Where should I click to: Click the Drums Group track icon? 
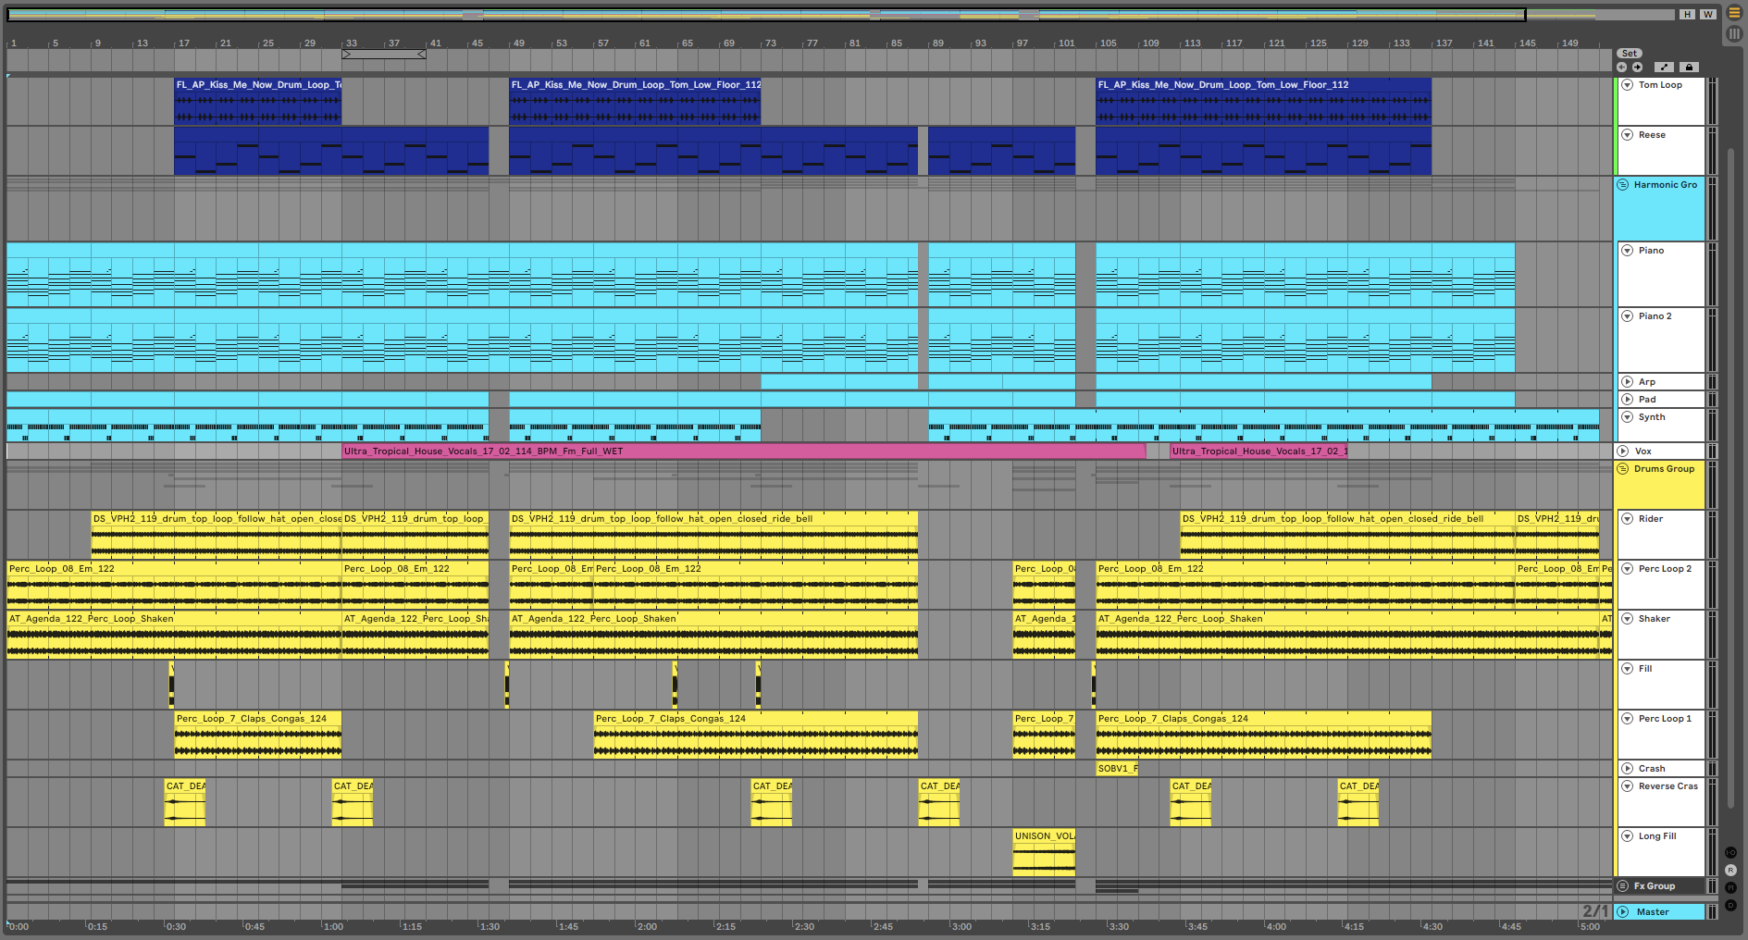point(1623,469)
